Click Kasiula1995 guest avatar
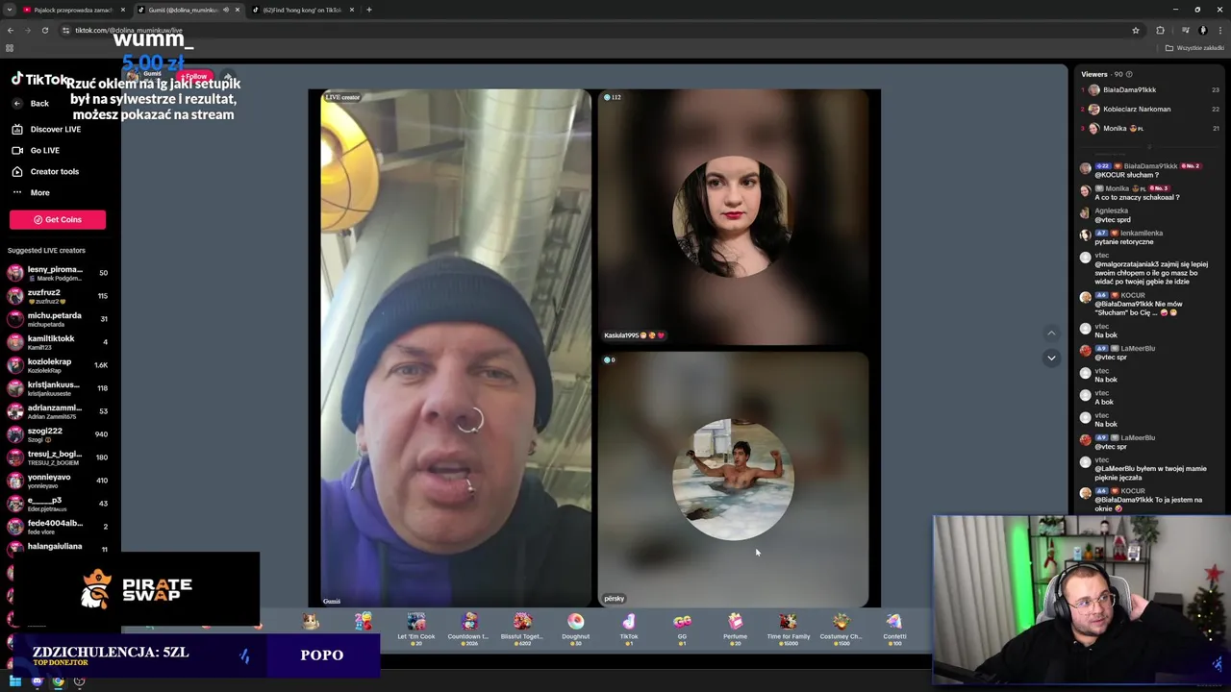This screenshot has height=692, width=1231. tap(733, 217)
